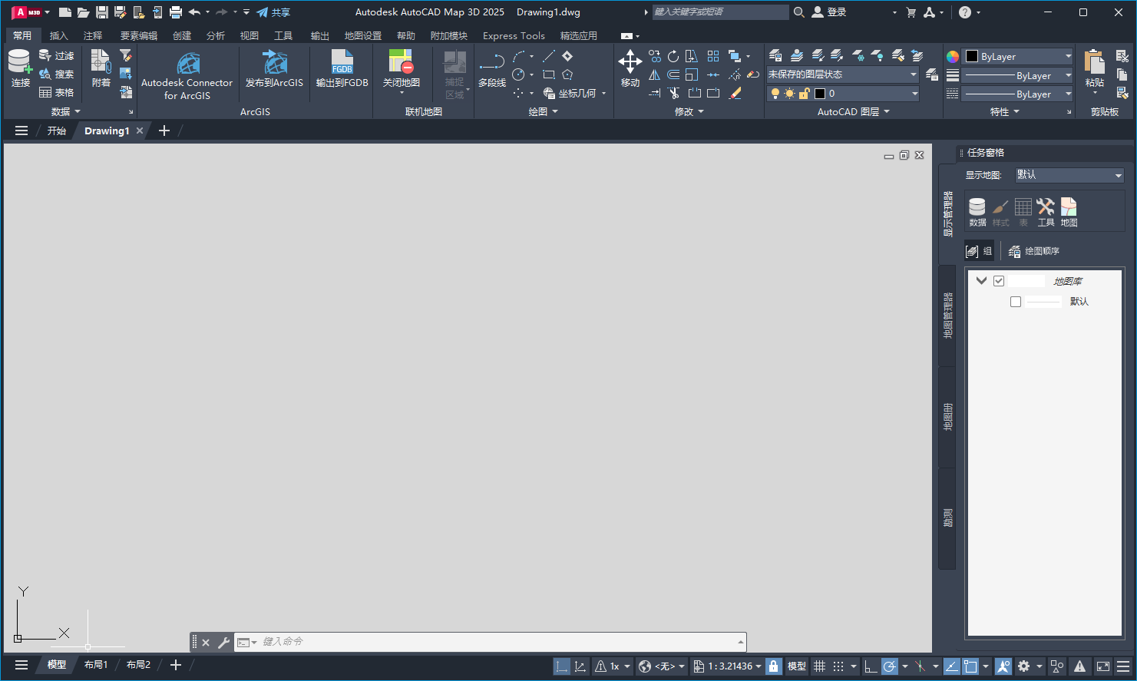Click the object color wheel icon
The width and height of the screenshot is (1137, 681).
[x=952, y=56]
